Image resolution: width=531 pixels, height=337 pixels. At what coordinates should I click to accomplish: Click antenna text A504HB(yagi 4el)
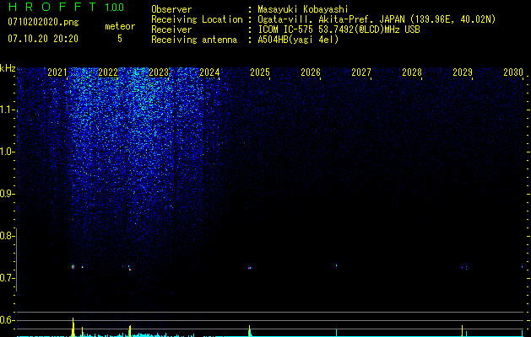[298, 40]
